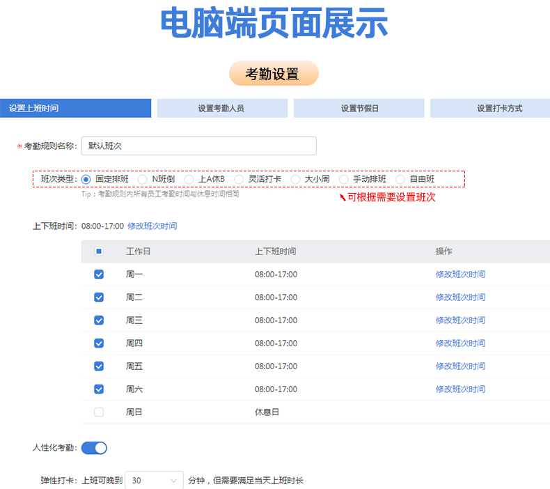Click 08:00-17:00 time in 周一 row
The image size is (550, 489).
click(x=276, y=274)
